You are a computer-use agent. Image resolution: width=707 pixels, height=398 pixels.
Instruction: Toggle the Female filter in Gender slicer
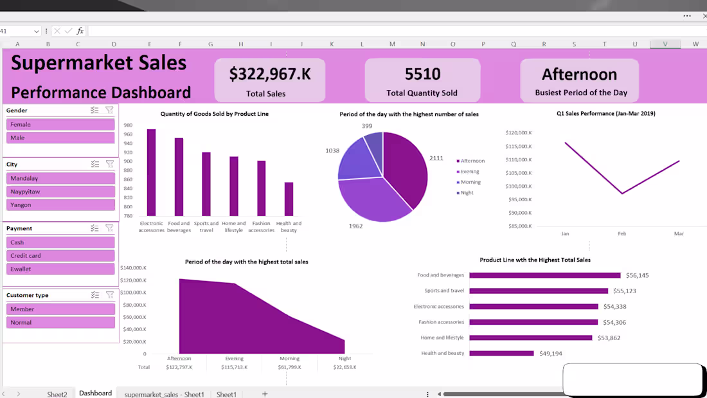[60, 124]
